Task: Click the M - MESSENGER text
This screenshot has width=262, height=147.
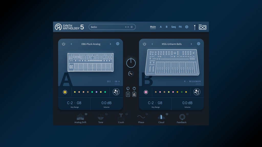Action: click(x=192, y=81)
